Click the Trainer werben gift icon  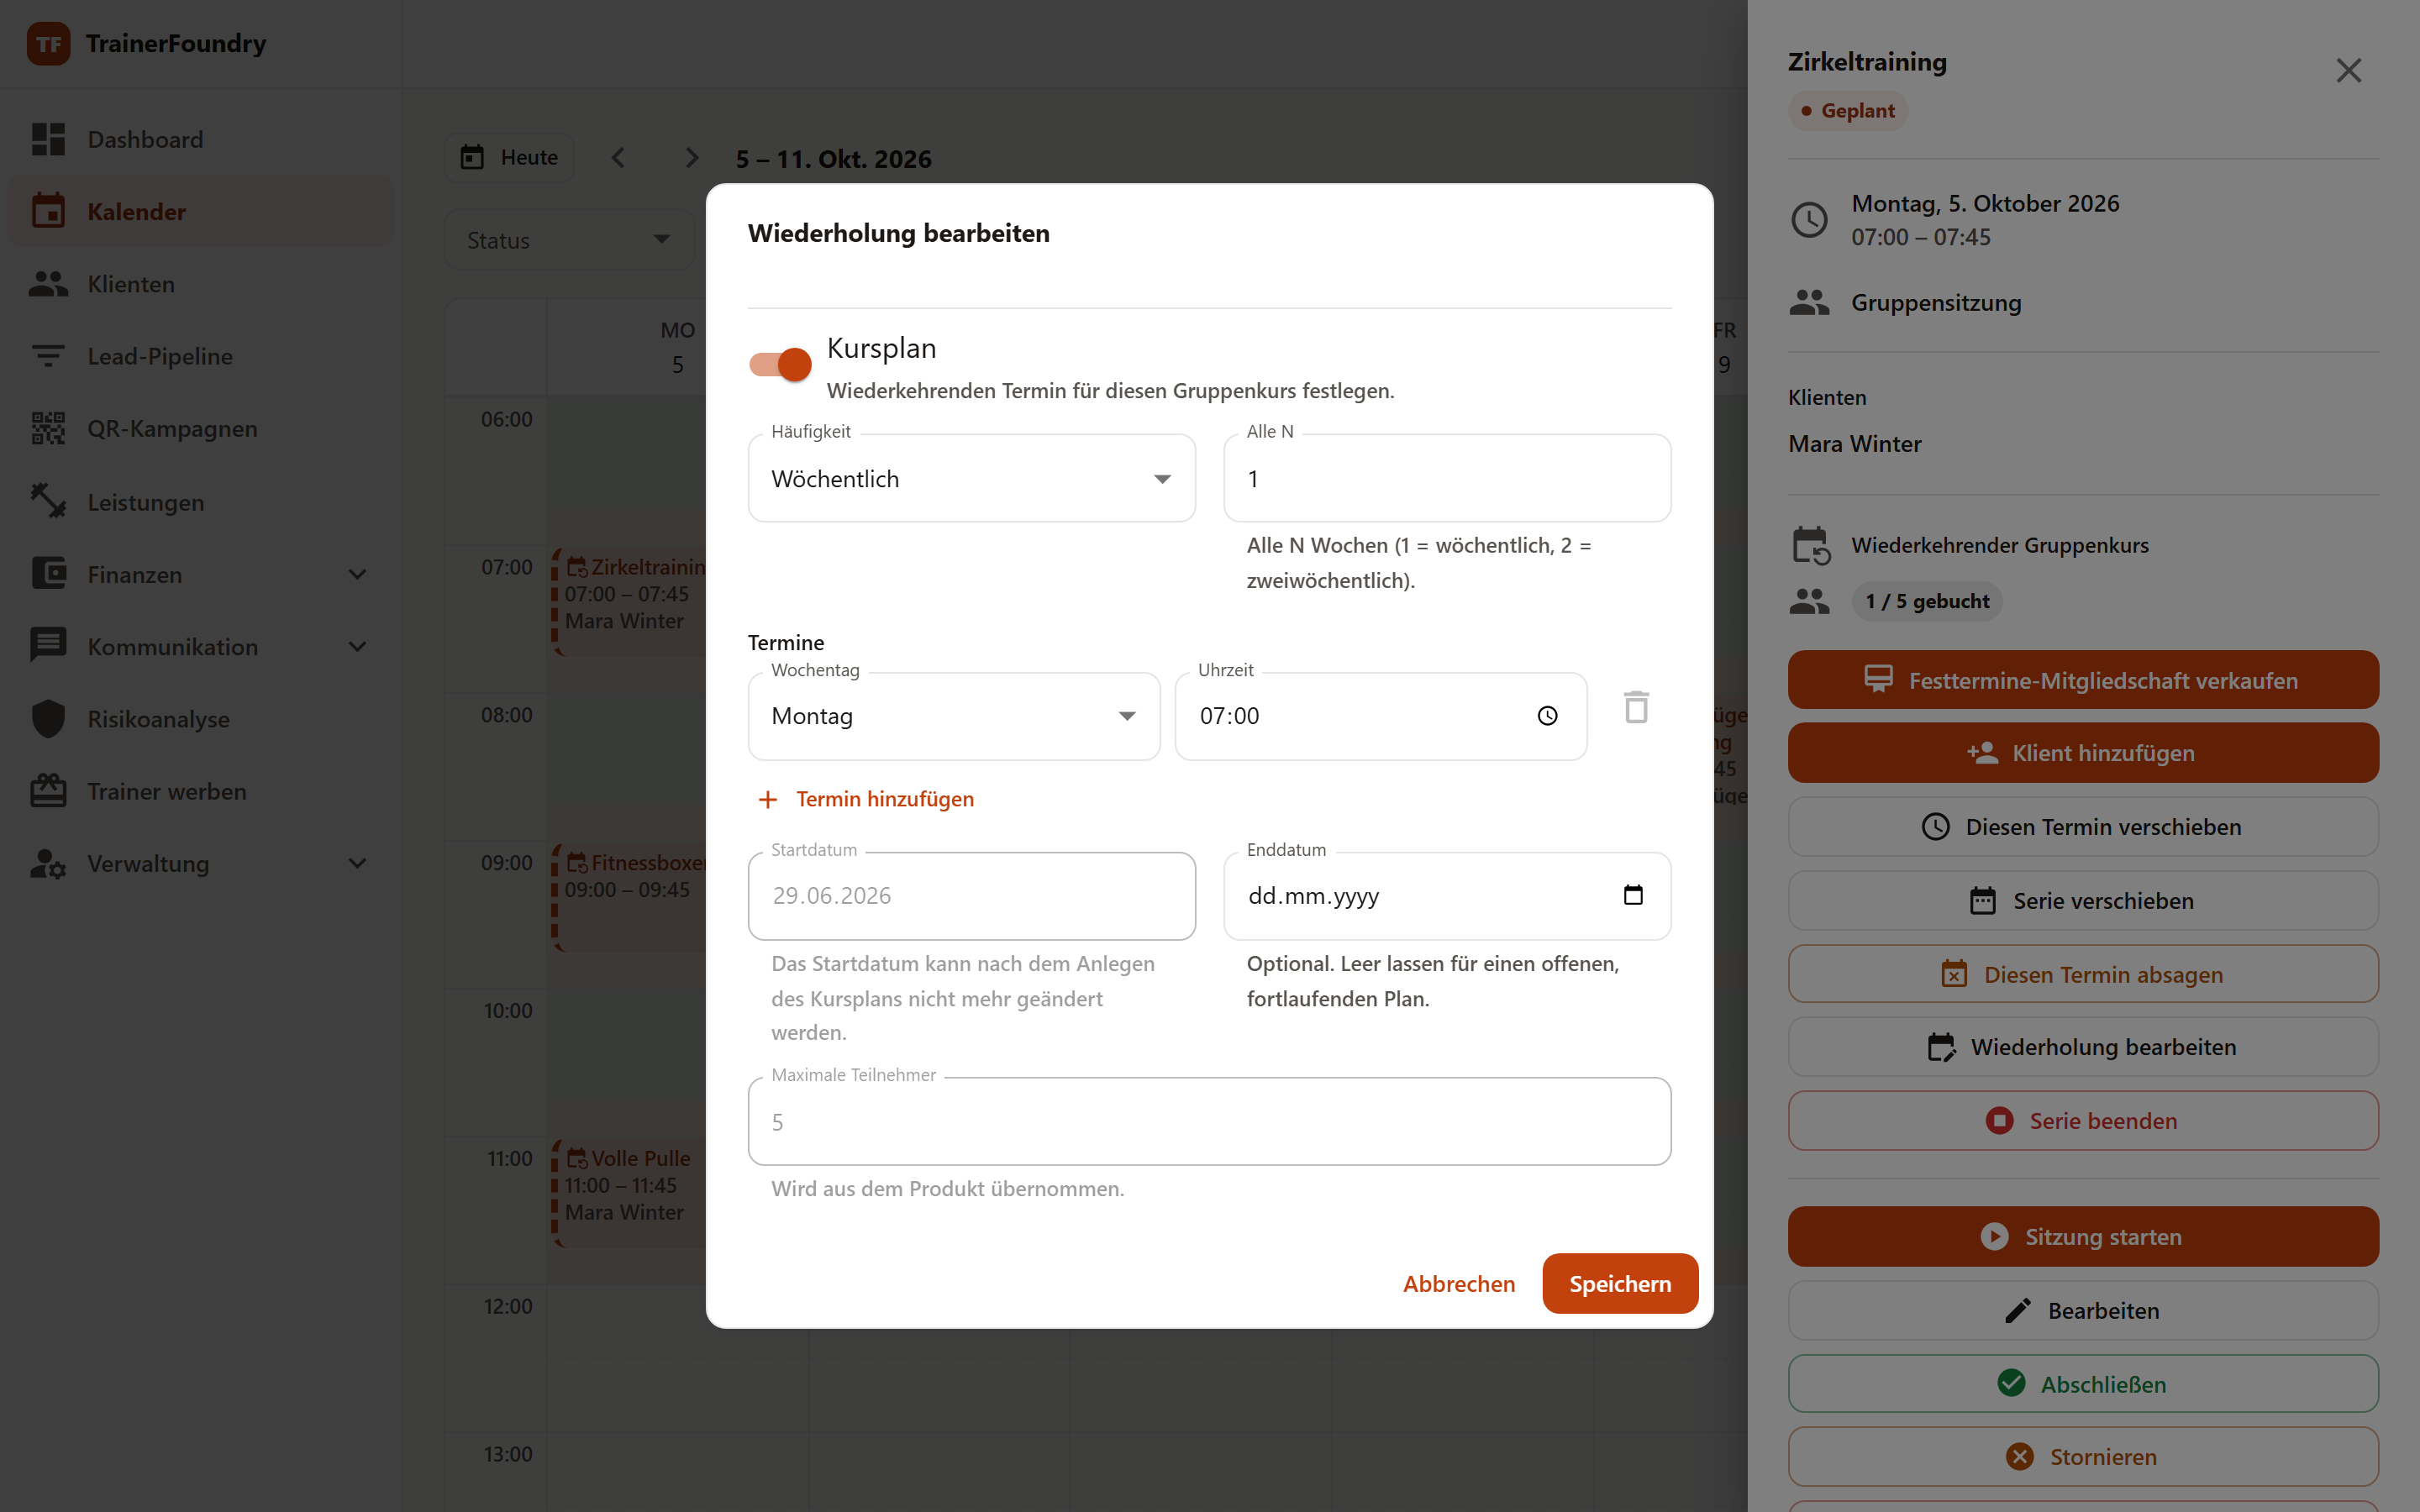[x=48, y=791]
